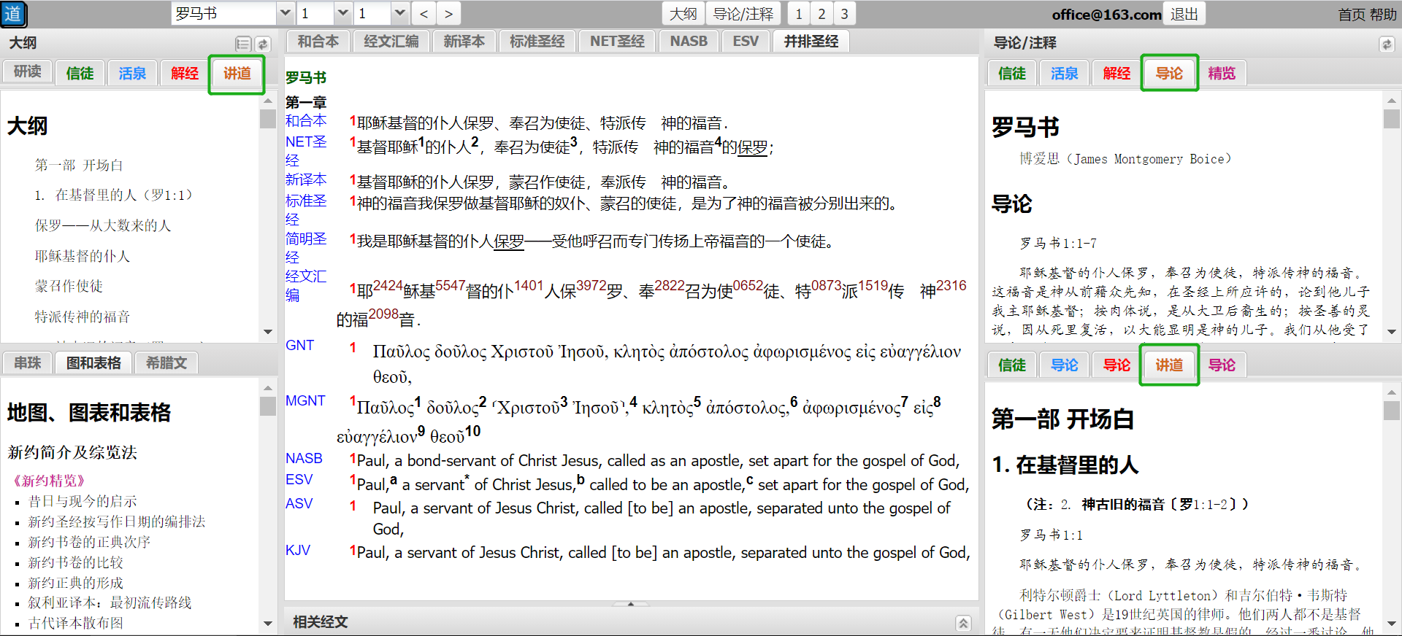Open the 罗马书 book dropdown
This screenshot has height=636, width=1402.
pos(286,14)
